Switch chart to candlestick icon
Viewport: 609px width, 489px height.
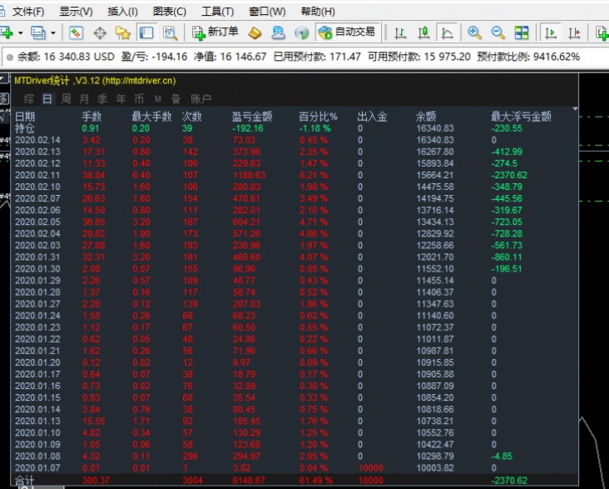423,32
